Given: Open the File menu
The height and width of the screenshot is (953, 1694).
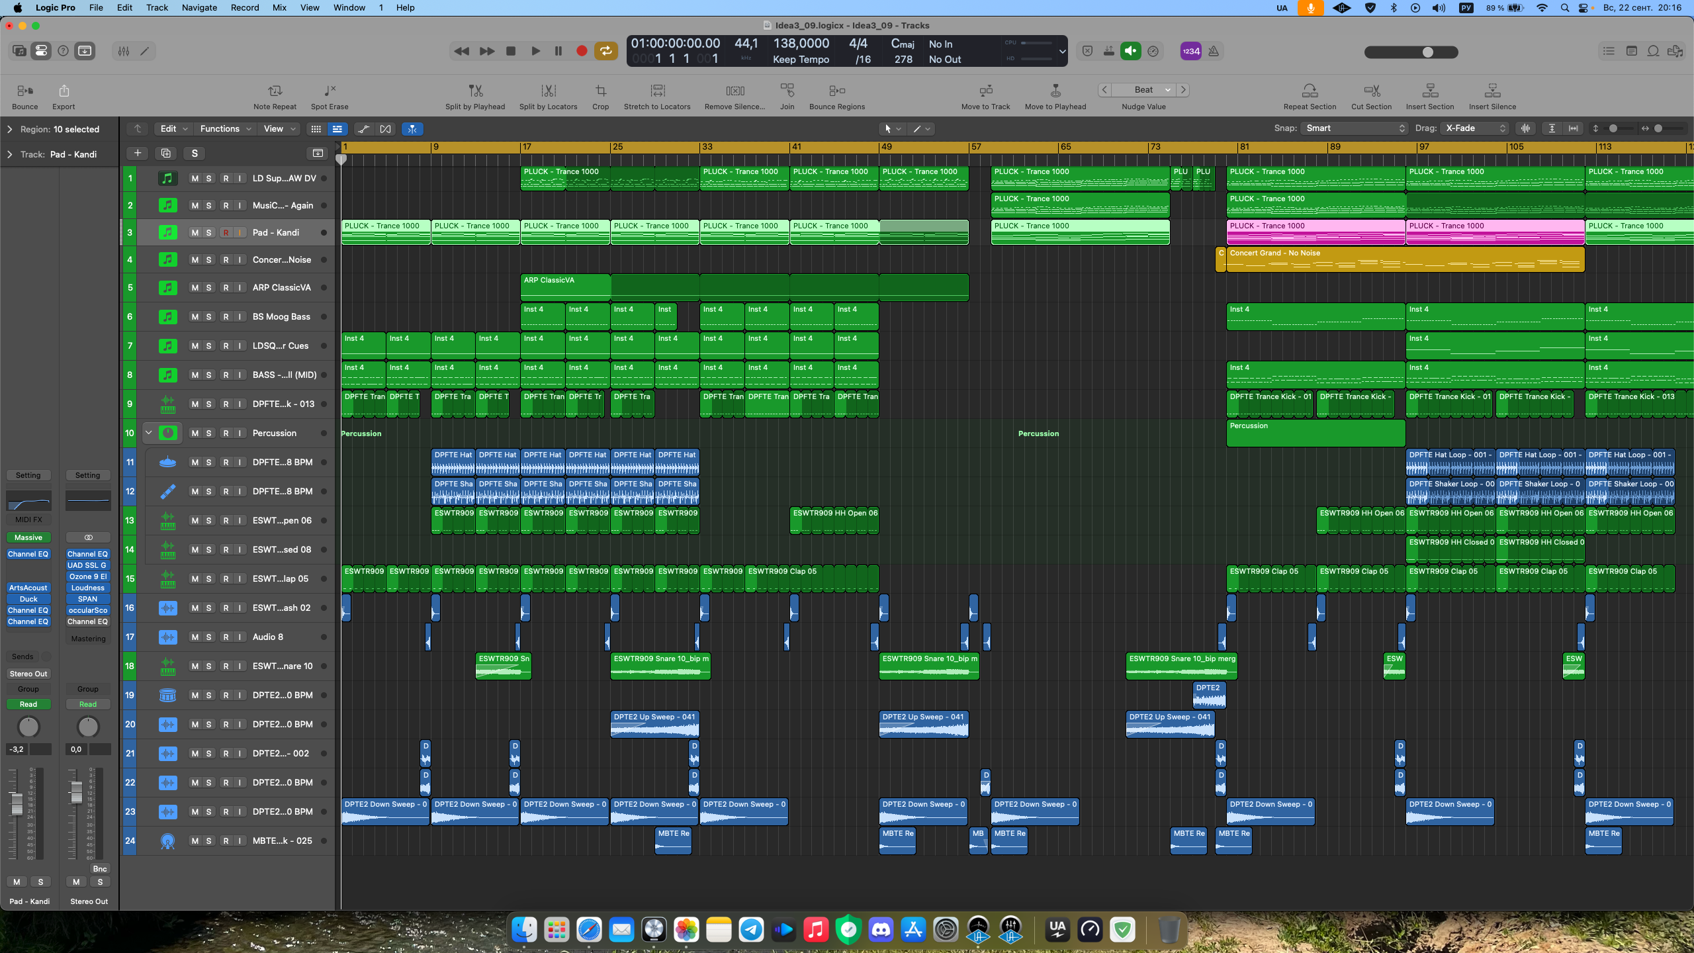Looking at the screenshot, I should [x=96, y=8].
